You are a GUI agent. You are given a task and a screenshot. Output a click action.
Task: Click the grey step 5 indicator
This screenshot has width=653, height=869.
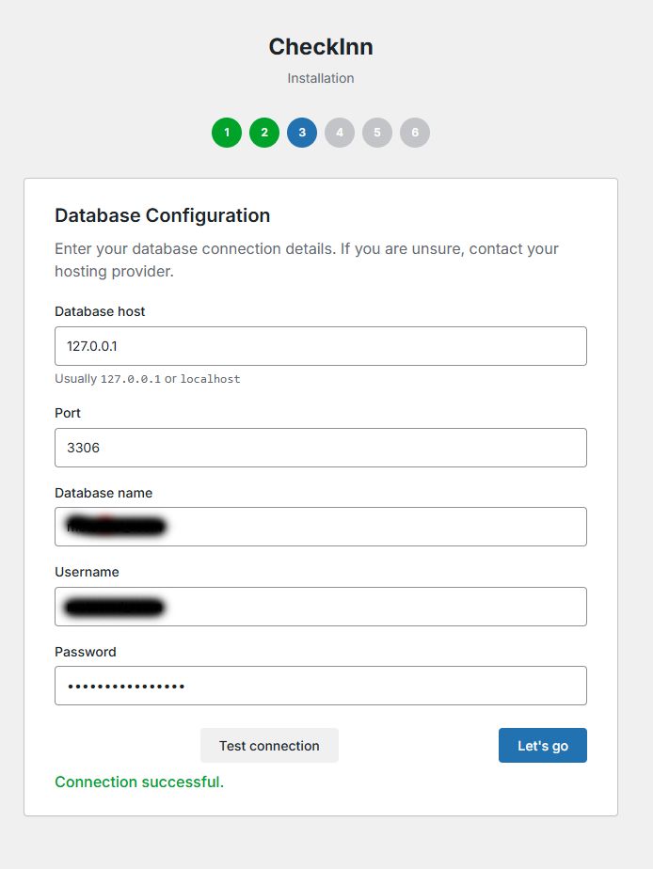coord(377,133)
